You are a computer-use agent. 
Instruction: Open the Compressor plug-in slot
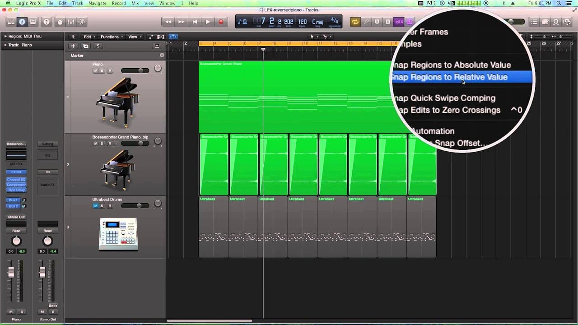pyautogui.click(x=16, y=185)
